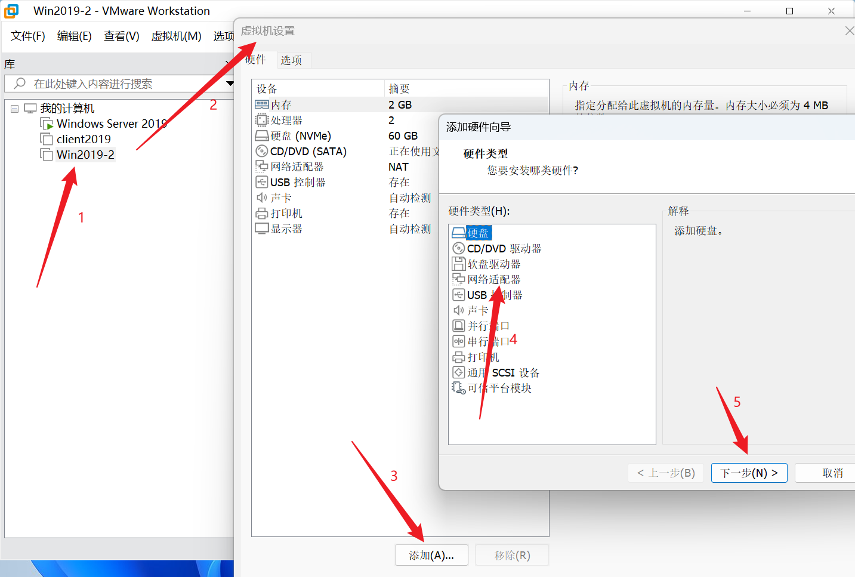Click the hard disk icon in hardware types
The width and height of the screenshot is (855, 577).
coord(458,233)
